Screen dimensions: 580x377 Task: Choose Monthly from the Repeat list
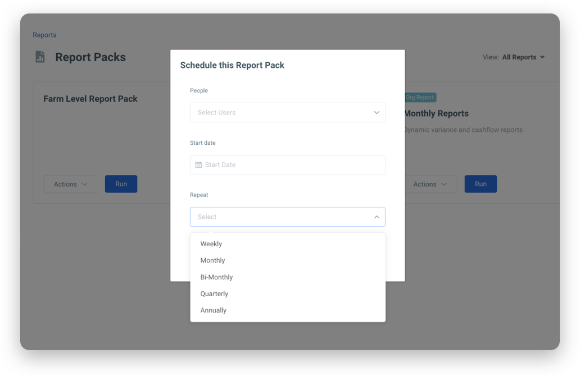click(x=287, y=260)
